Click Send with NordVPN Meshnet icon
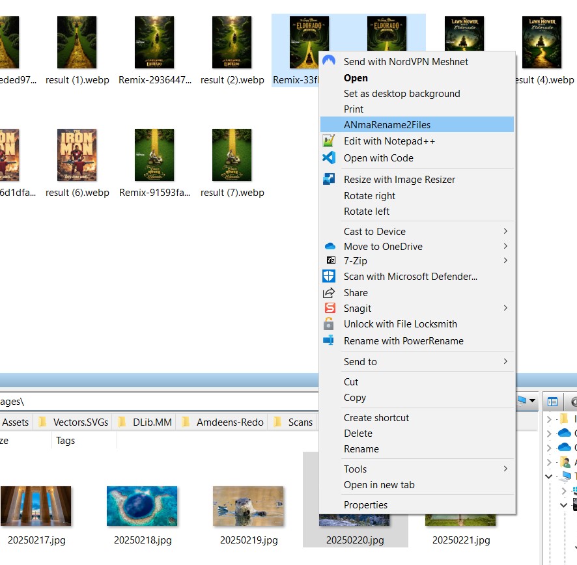 coord(330,61)
